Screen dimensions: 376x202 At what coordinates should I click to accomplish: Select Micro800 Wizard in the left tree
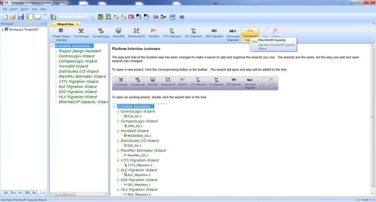click(x=74, y=66)
